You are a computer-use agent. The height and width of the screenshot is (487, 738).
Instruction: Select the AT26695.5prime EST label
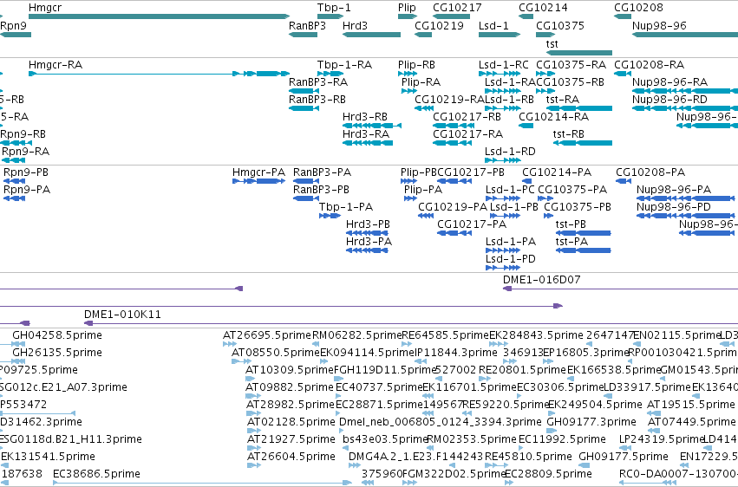[x=267, y=335]
